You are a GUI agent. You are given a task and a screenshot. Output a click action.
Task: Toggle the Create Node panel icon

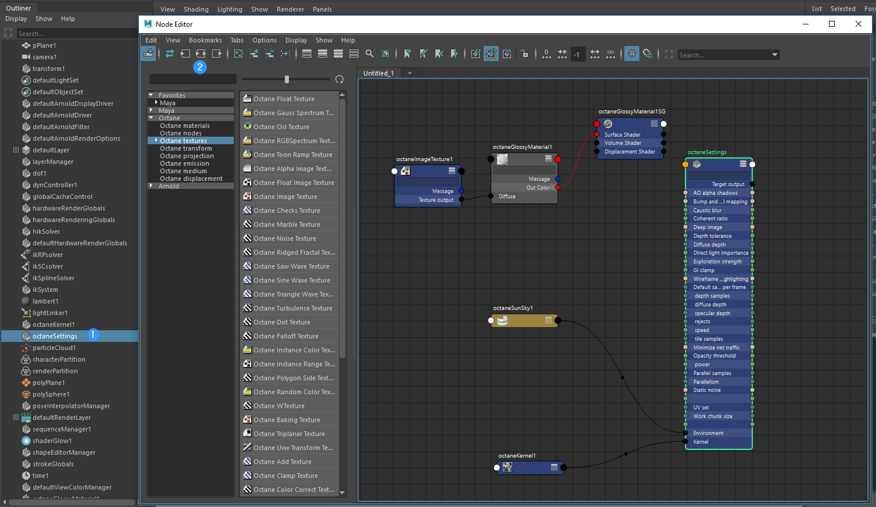pos(148,53)
